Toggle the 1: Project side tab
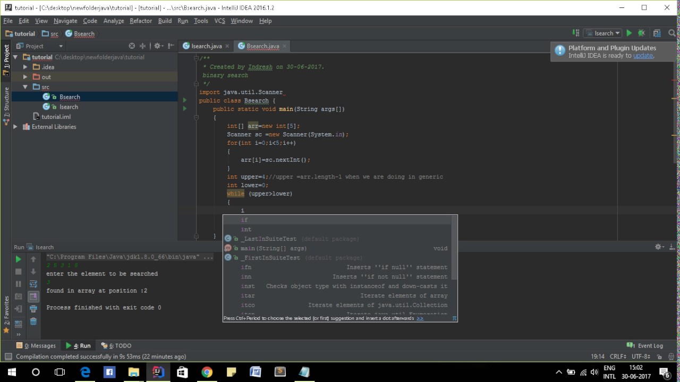 pos(6,59)
